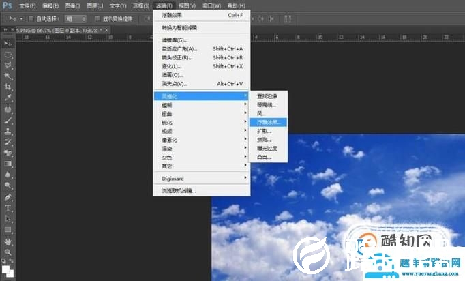Choose 扩散... in the 风格化 submenu
465x281 pixels.
(x=269, y=131)
